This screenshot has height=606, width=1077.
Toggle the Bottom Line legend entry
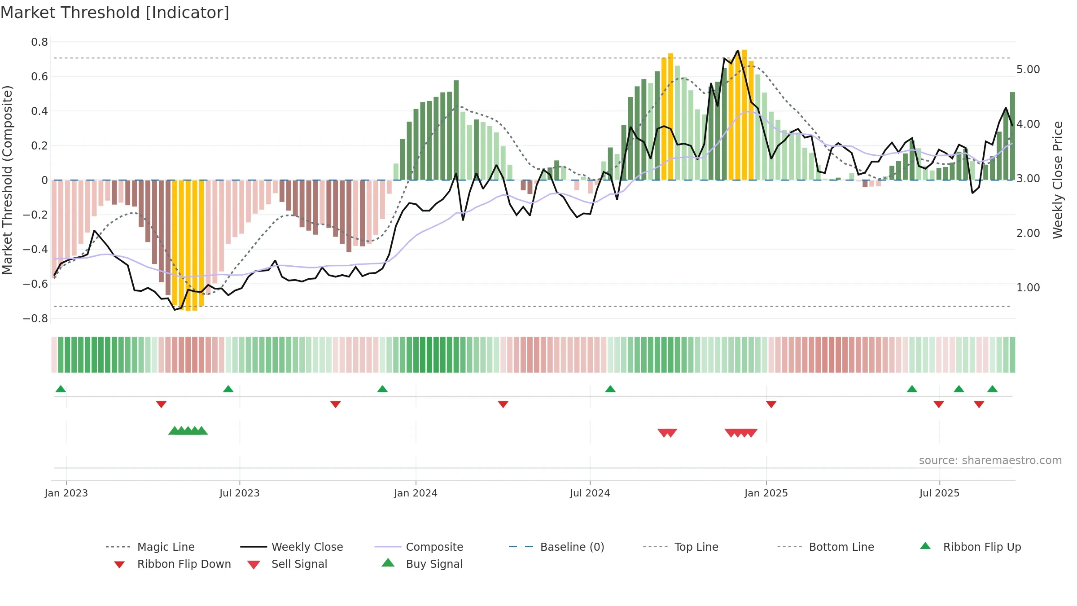(826, 547)
